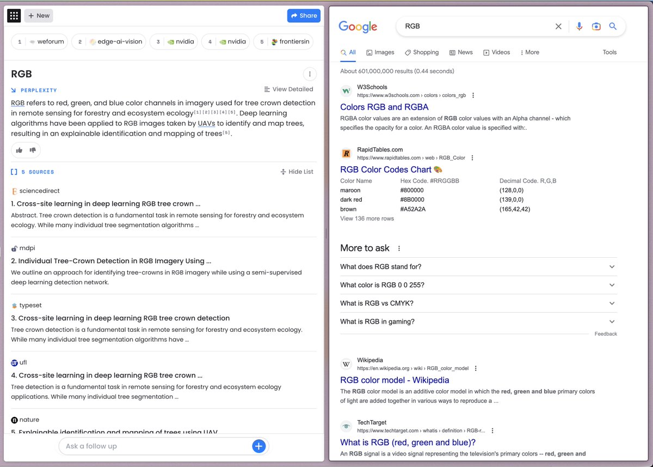The height and width of the screenshot is (467, 653).
Task: Click the split-pane divider handle
Action: click(326, 233)
